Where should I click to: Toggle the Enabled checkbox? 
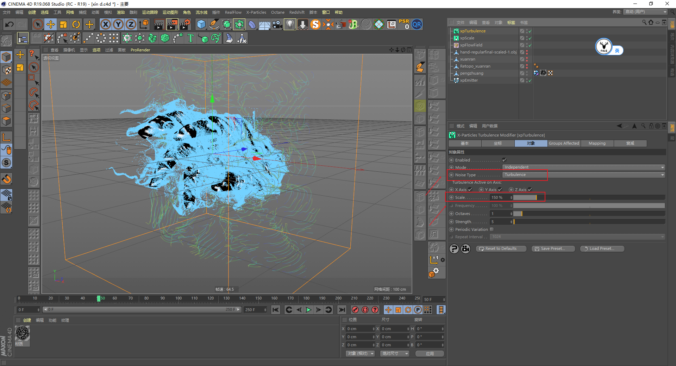pos(504,160)
